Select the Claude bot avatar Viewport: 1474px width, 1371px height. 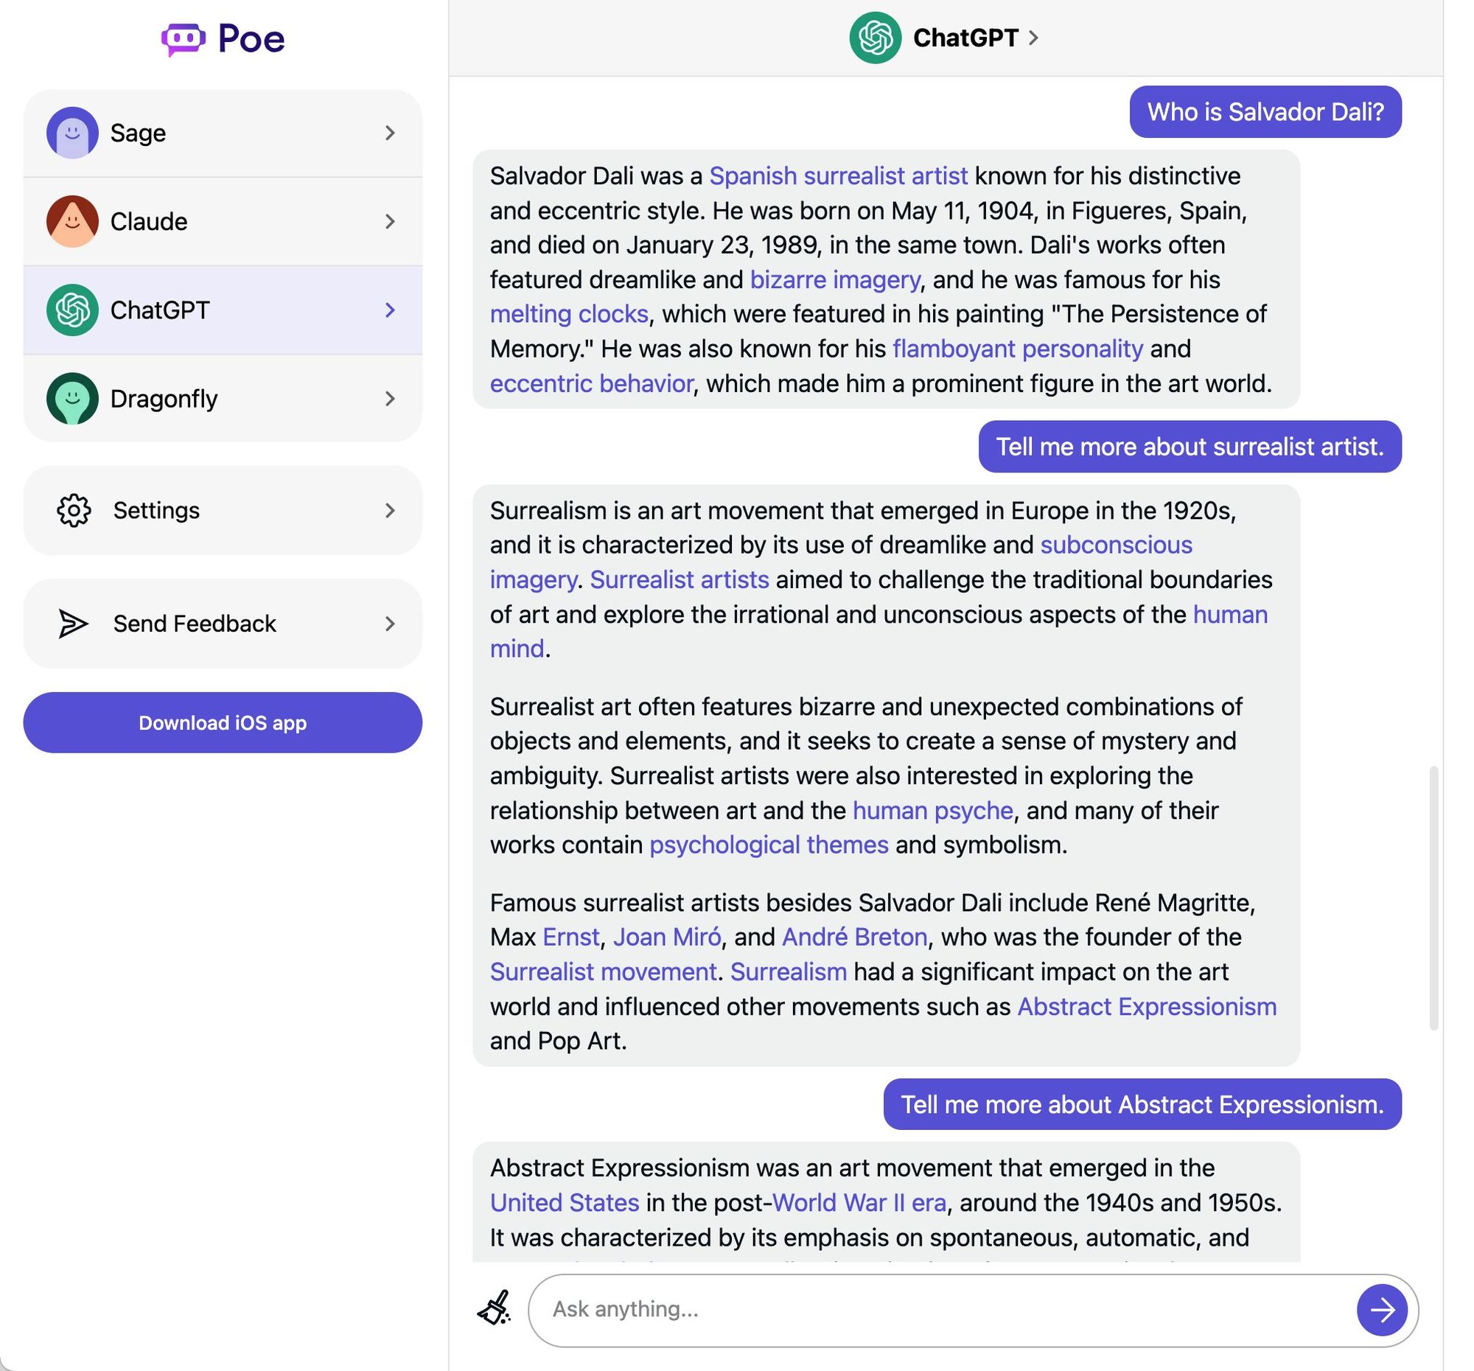(x=72, y=221)
